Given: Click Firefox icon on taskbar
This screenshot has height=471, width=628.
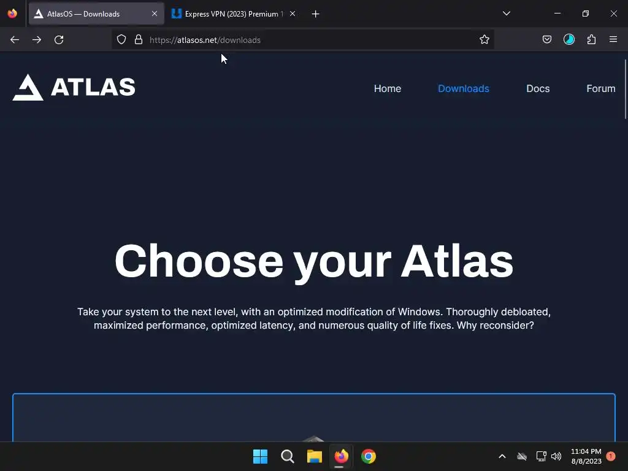Looking at the screenshot, I should pos(341,456).
